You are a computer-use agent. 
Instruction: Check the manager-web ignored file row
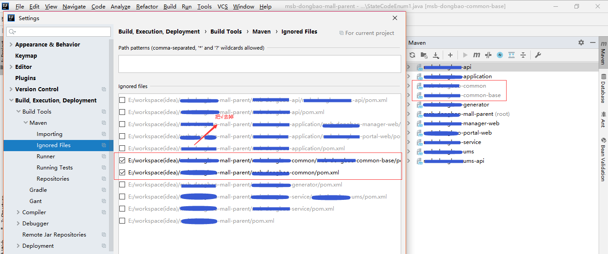point(122,124)
